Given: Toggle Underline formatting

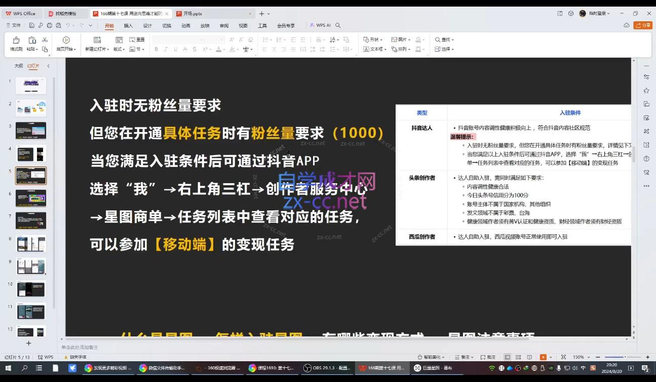Looking at the screenshot, I should tap(175, 49).
